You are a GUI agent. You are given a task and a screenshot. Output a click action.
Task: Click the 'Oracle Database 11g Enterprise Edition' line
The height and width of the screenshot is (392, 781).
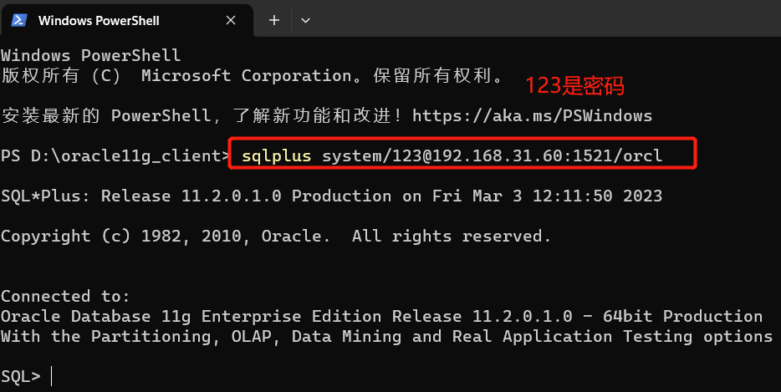tap(381, 316)
